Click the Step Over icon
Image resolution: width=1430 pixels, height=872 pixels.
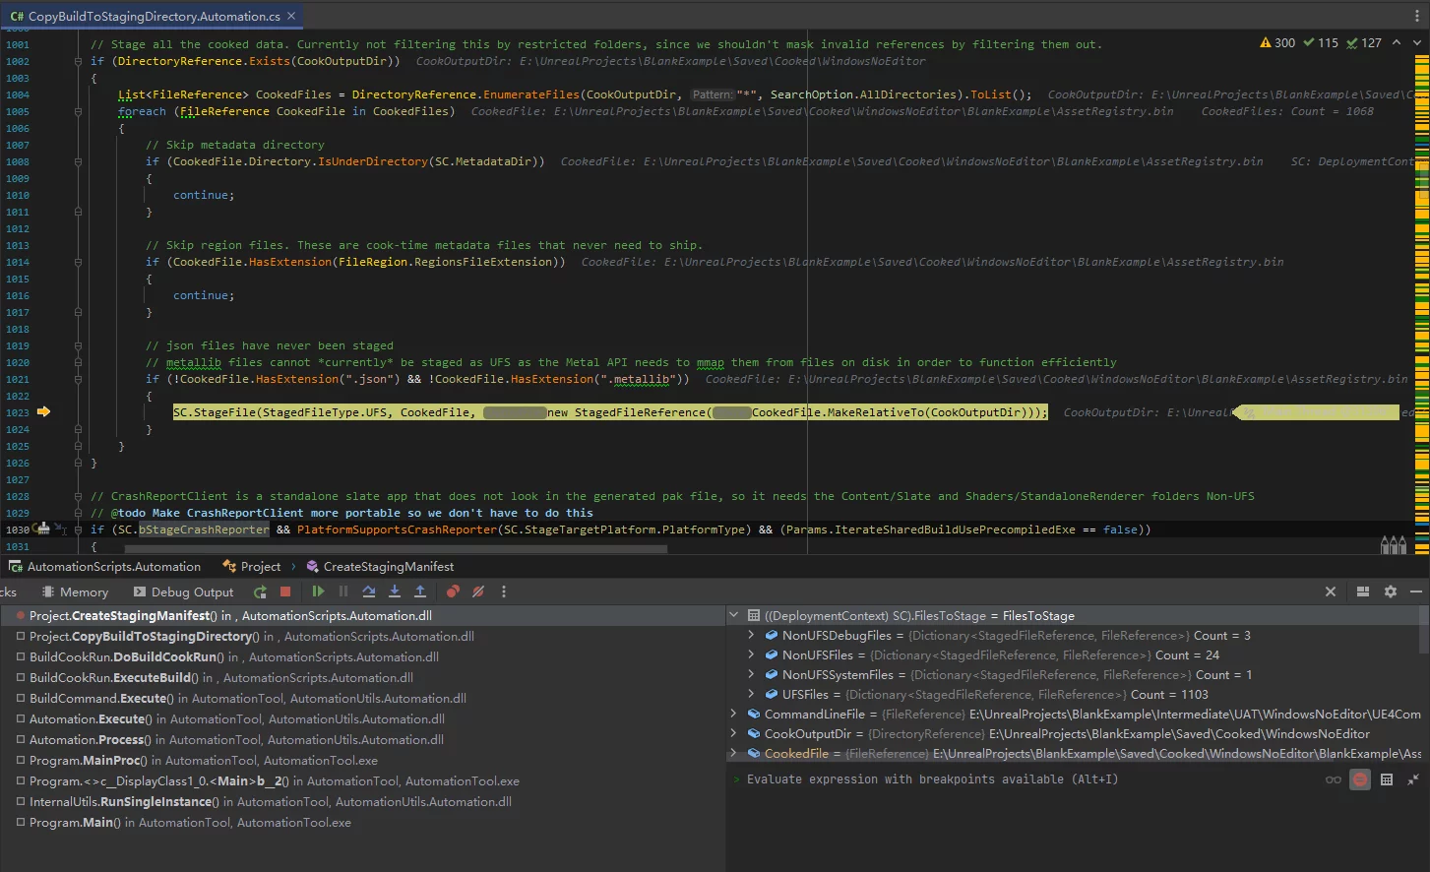click(x=369, y=592)
